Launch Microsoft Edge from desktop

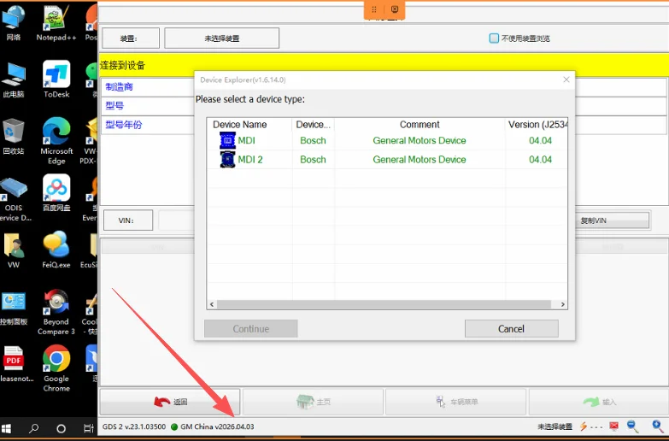[x=56, y=141]
